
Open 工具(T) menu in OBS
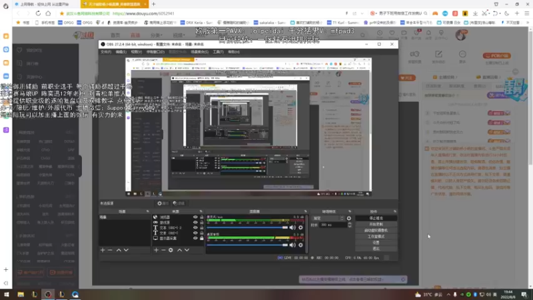pos(219,52)
